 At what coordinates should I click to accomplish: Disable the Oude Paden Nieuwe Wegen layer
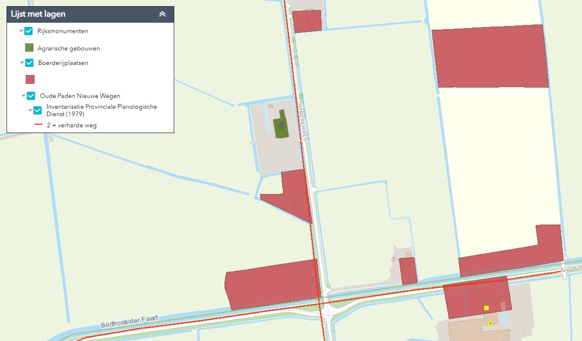pos(31,96)
